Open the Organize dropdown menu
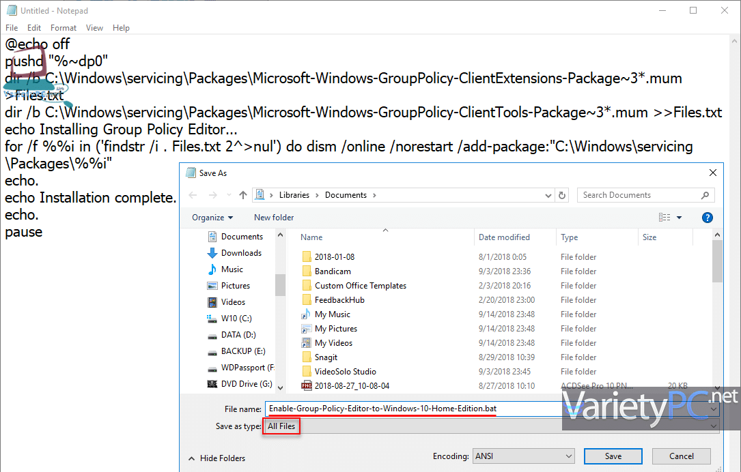This screenshot has height=472, width=741. click(x=212, y=218)
